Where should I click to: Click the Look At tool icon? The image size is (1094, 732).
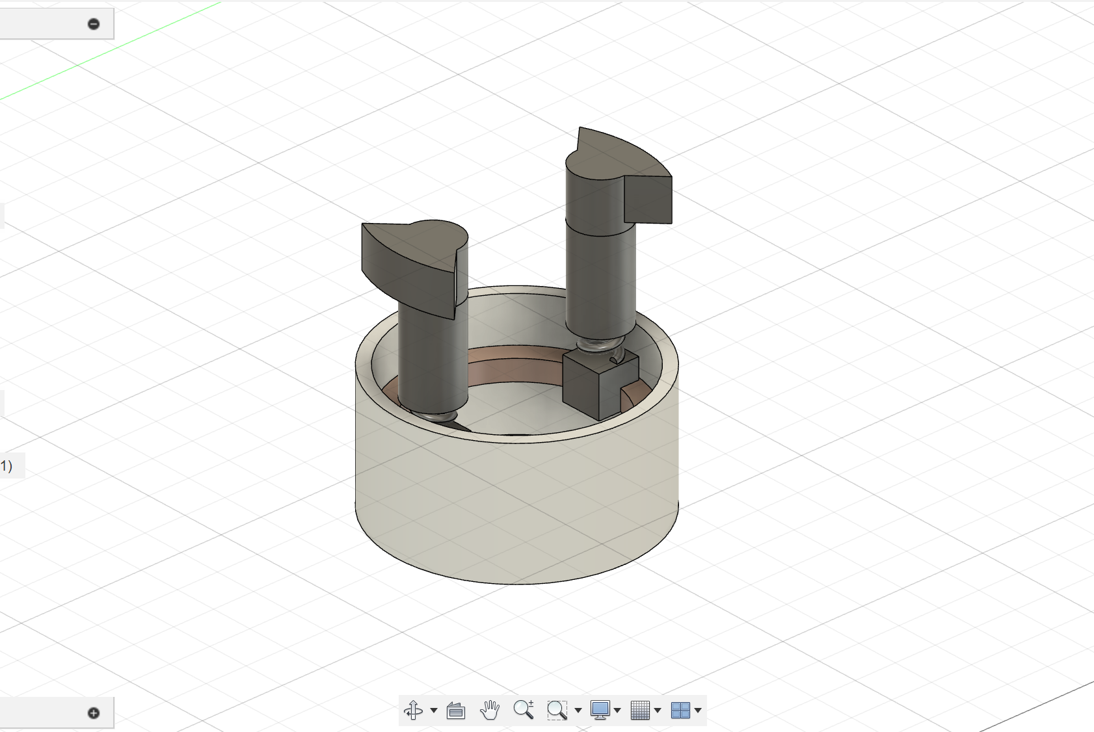click(457, 711)
